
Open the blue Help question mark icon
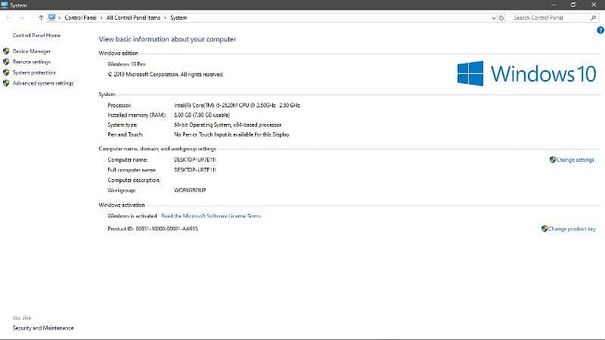(x=600, y=29)
